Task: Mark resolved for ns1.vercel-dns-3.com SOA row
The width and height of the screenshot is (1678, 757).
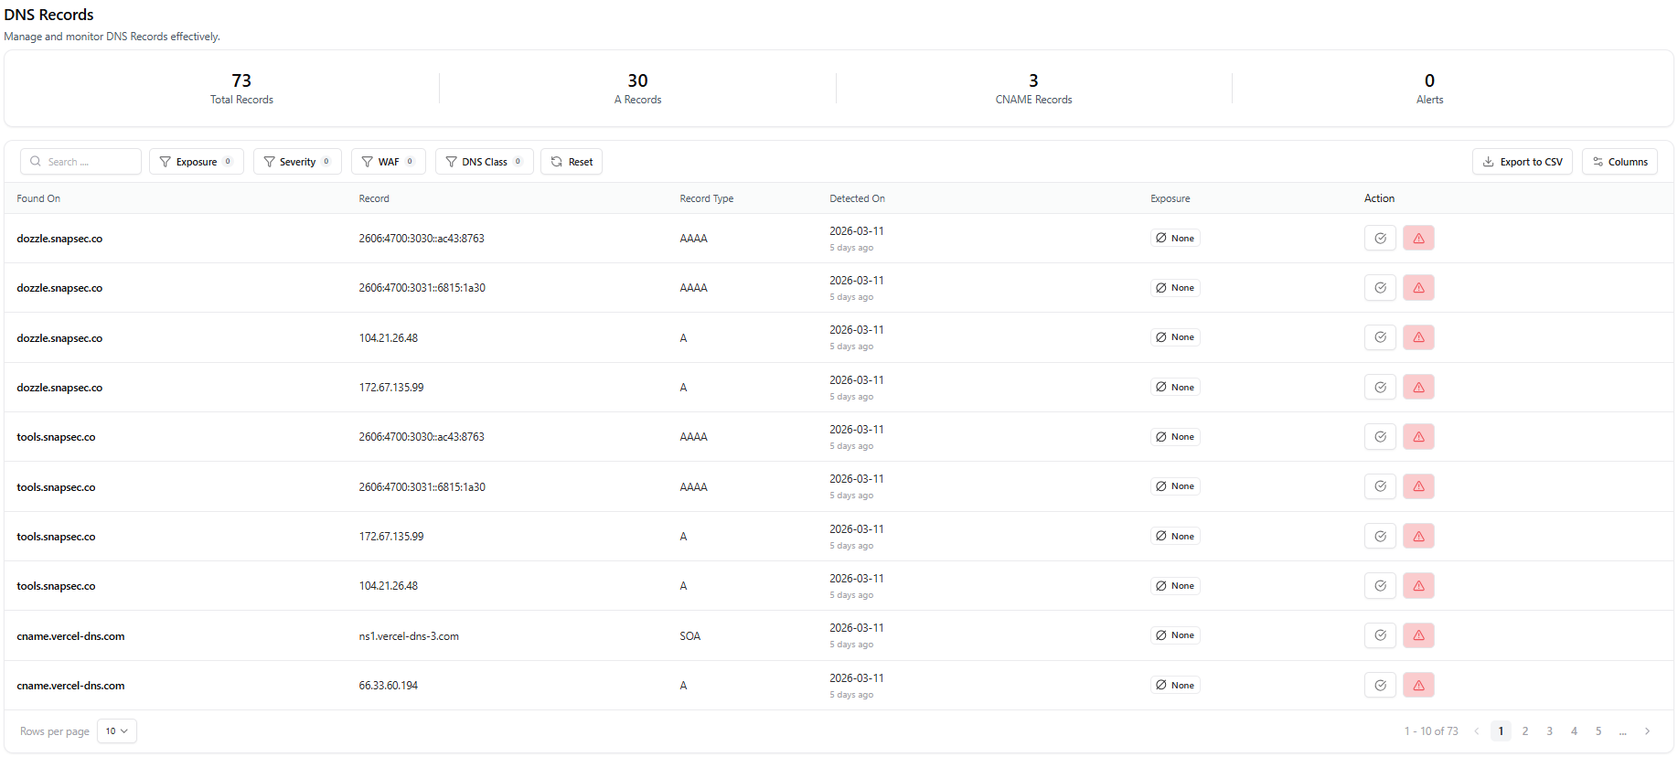Action: click(x=1380, y=635)
